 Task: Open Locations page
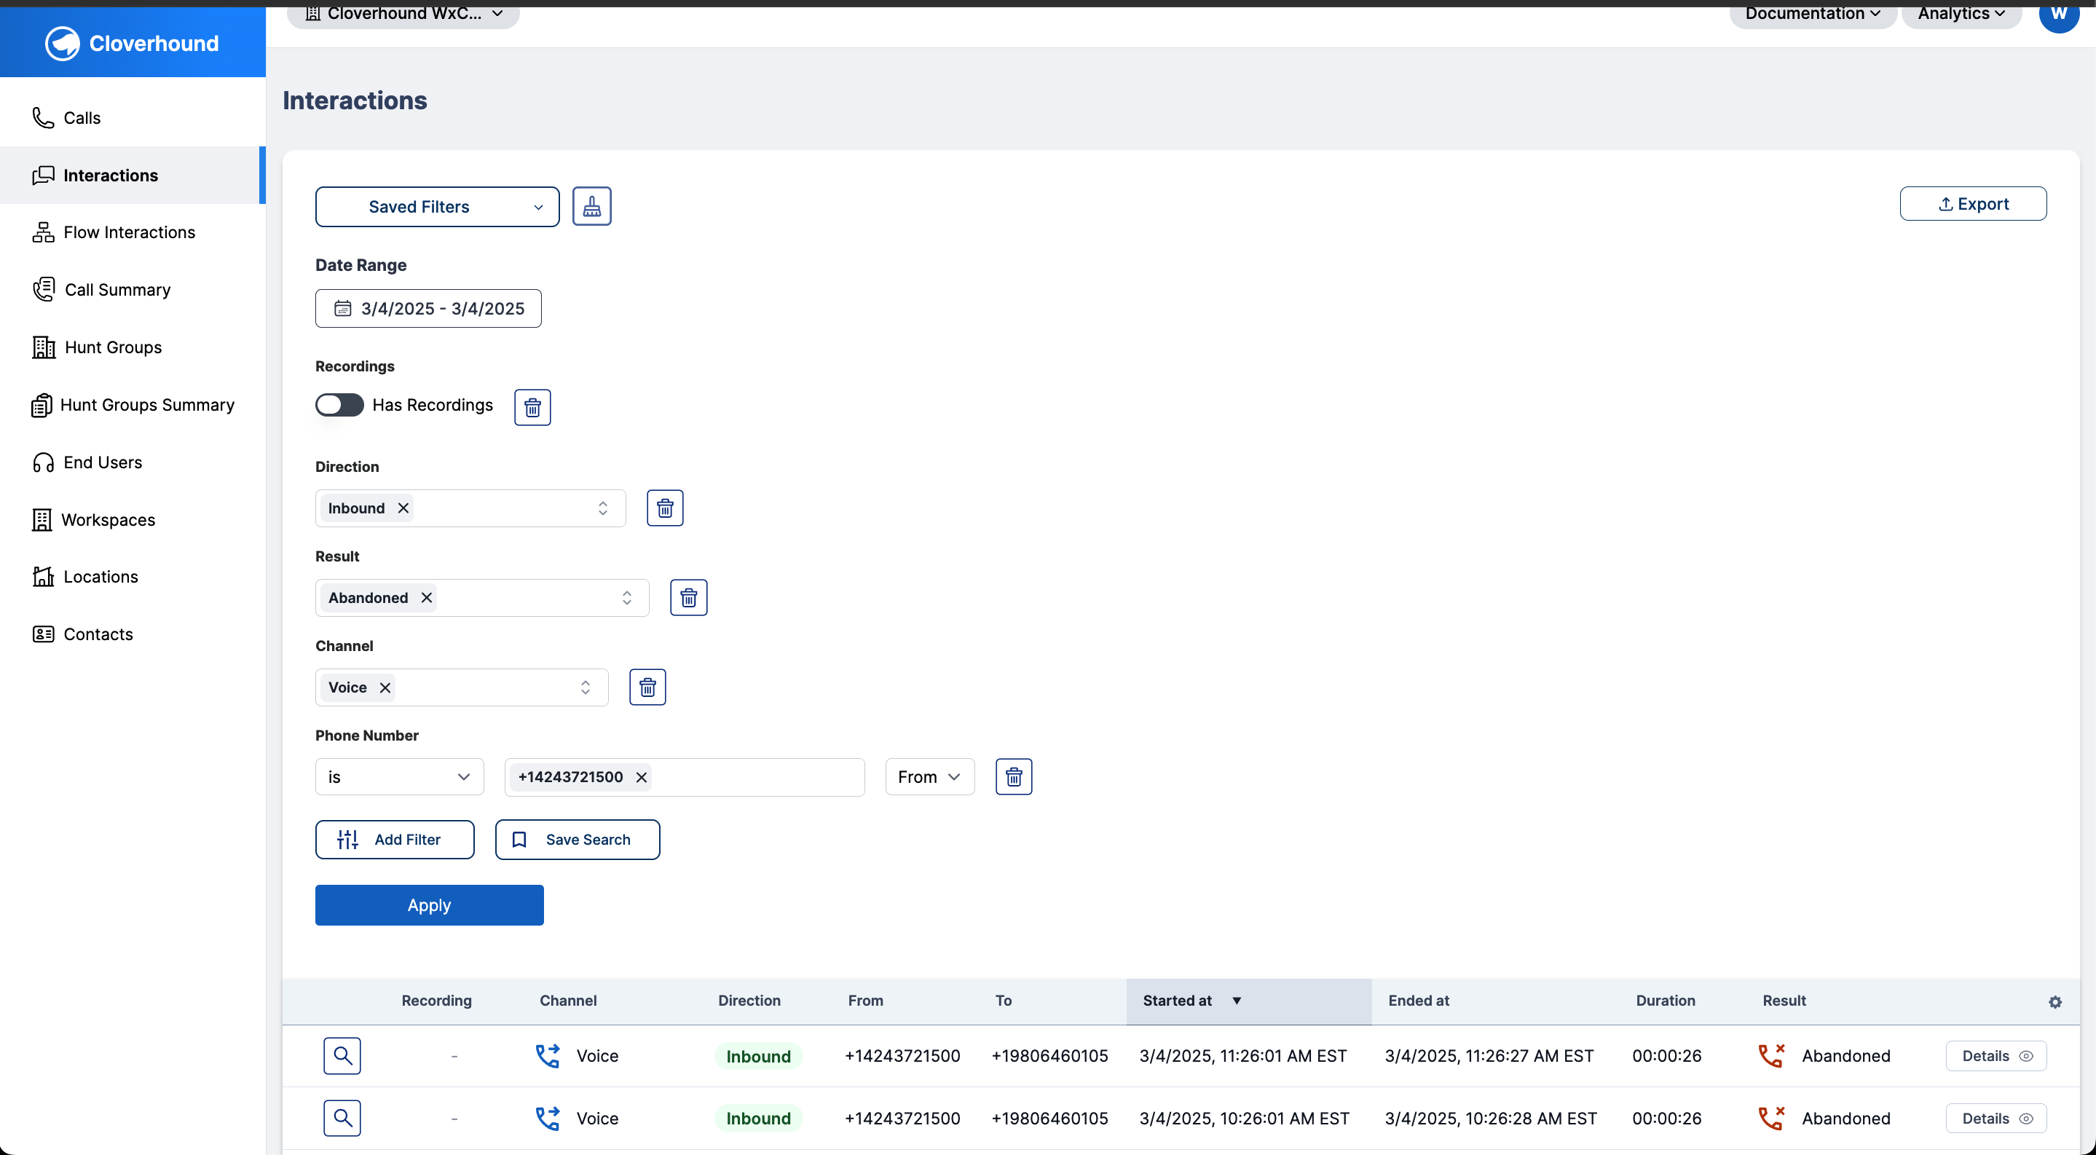click(x=133, y=577)
